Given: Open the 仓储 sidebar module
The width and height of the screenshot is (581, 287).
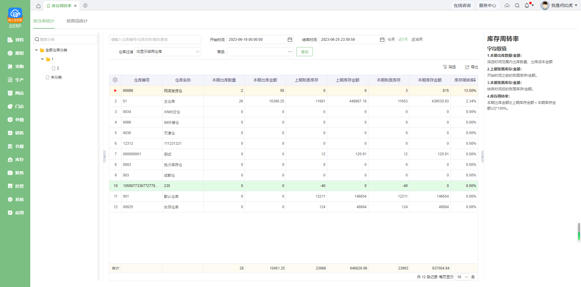Looking at the screenshot, I should (x=15, y=146).
